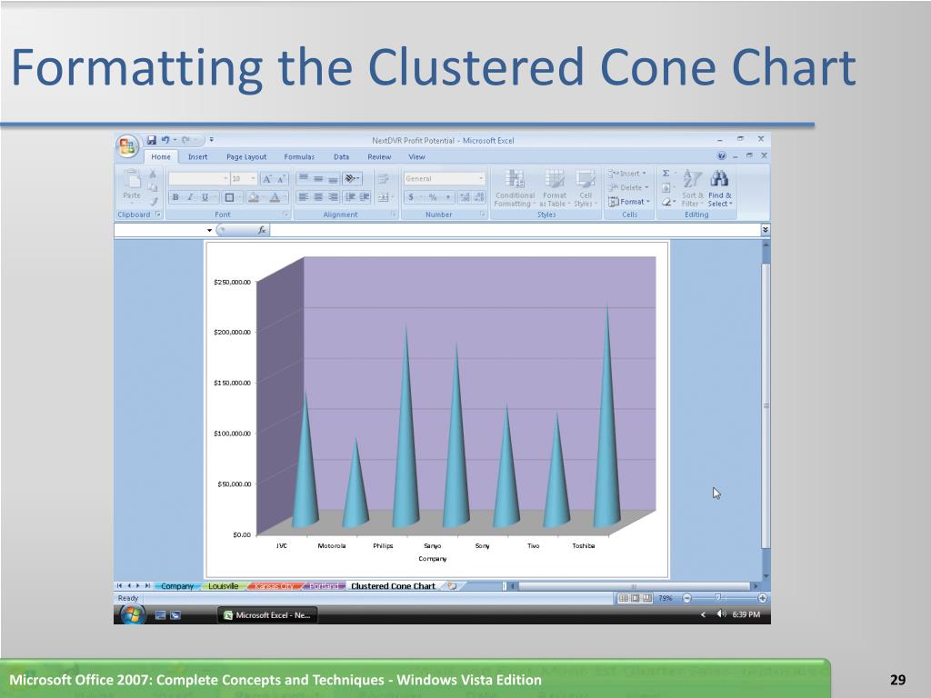Image resolution: width=931 pixels, height=698 pixels.
Task: Toggle Middle Align
Action: (x=318, y=178)
